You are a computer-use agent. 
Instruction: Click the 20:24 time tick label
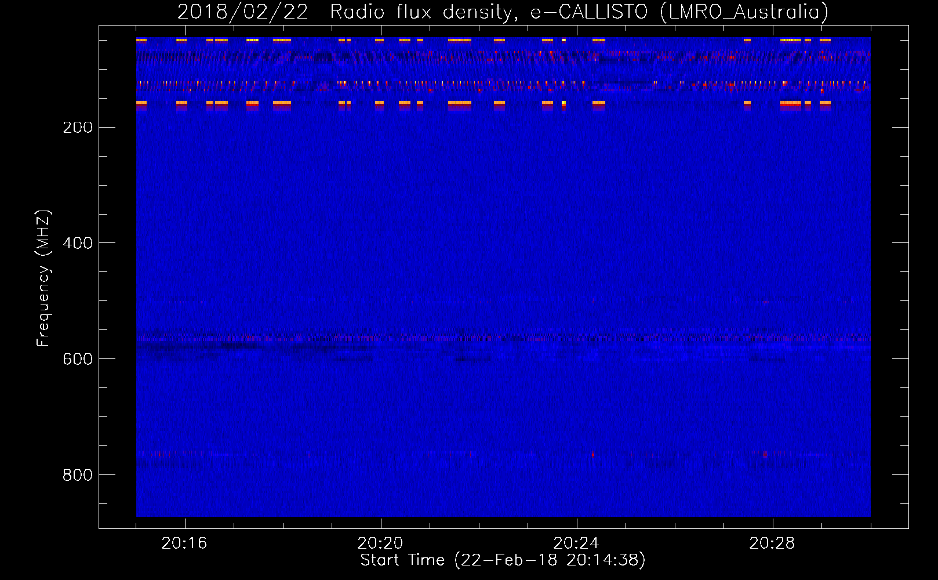(x=576, y=543)
